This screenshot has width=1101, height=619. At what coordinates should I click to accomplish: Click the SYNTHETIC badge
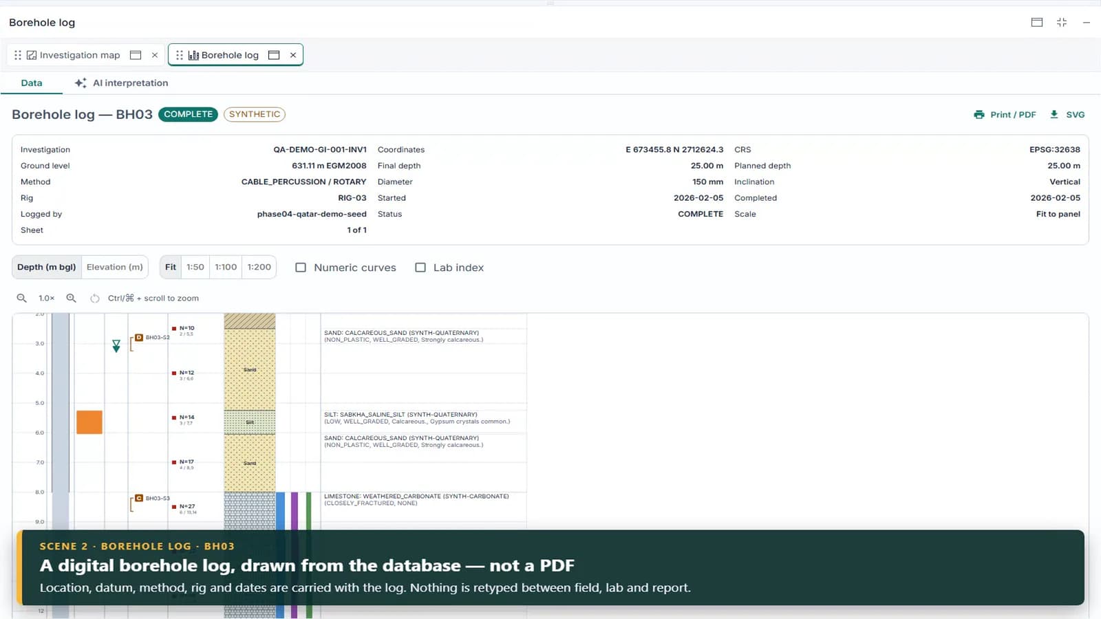point(255,114)
